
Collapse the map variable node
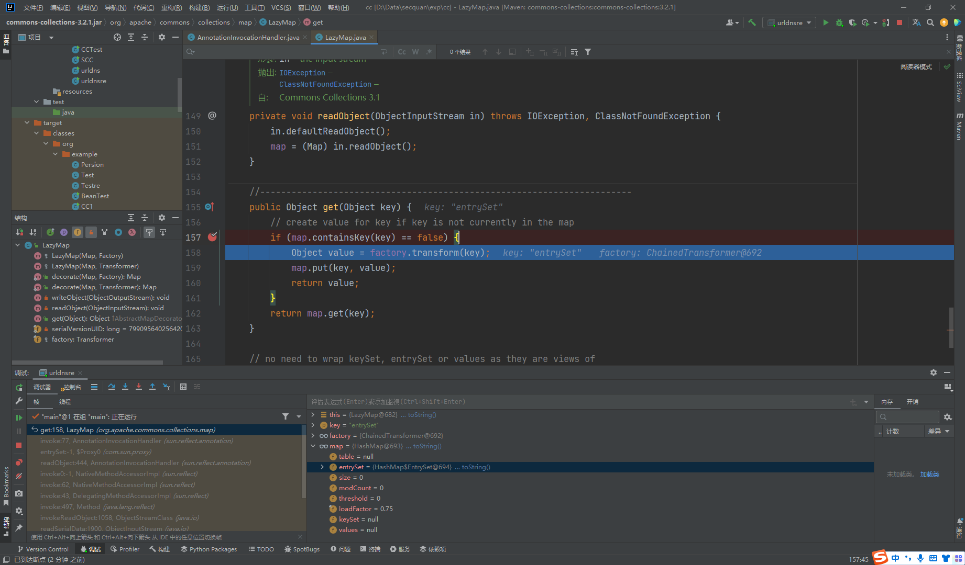click(313, 446)
